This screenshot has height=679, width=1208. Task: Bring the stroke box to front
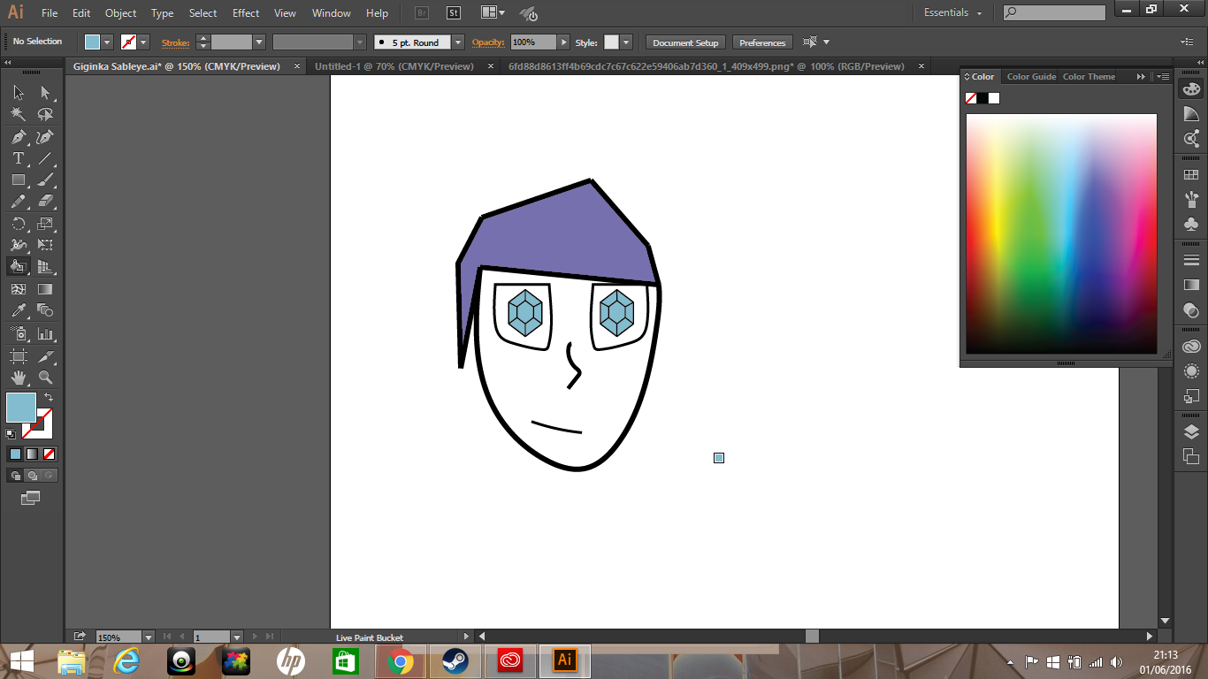(39, 425)
